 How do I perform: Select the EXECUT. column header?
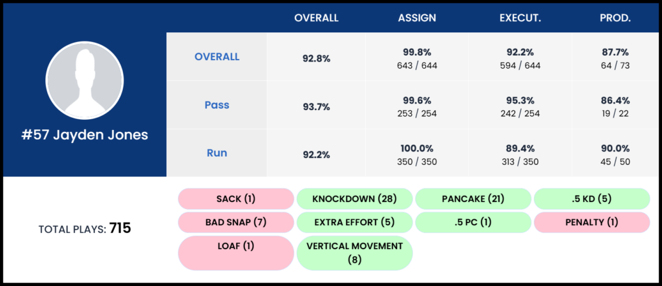[x=520, y=18]
